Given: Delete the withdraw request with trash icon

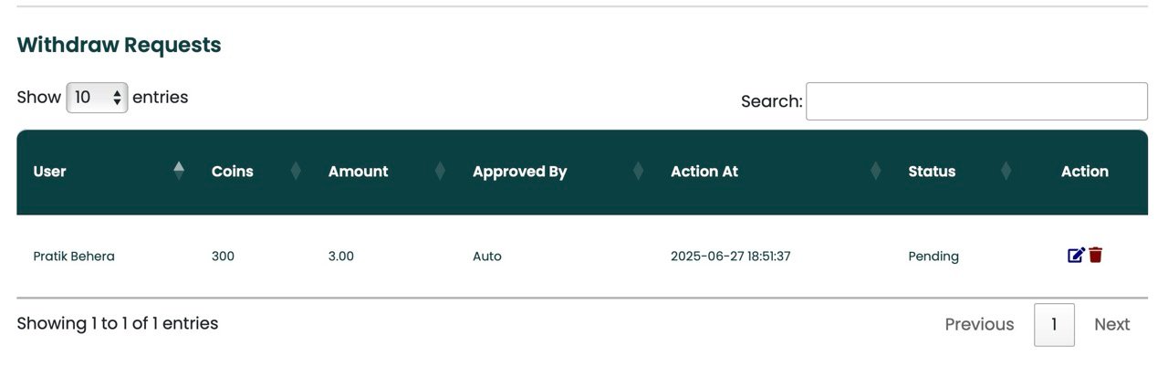Looking at the screenshot, I should (x=1096, y=256).
